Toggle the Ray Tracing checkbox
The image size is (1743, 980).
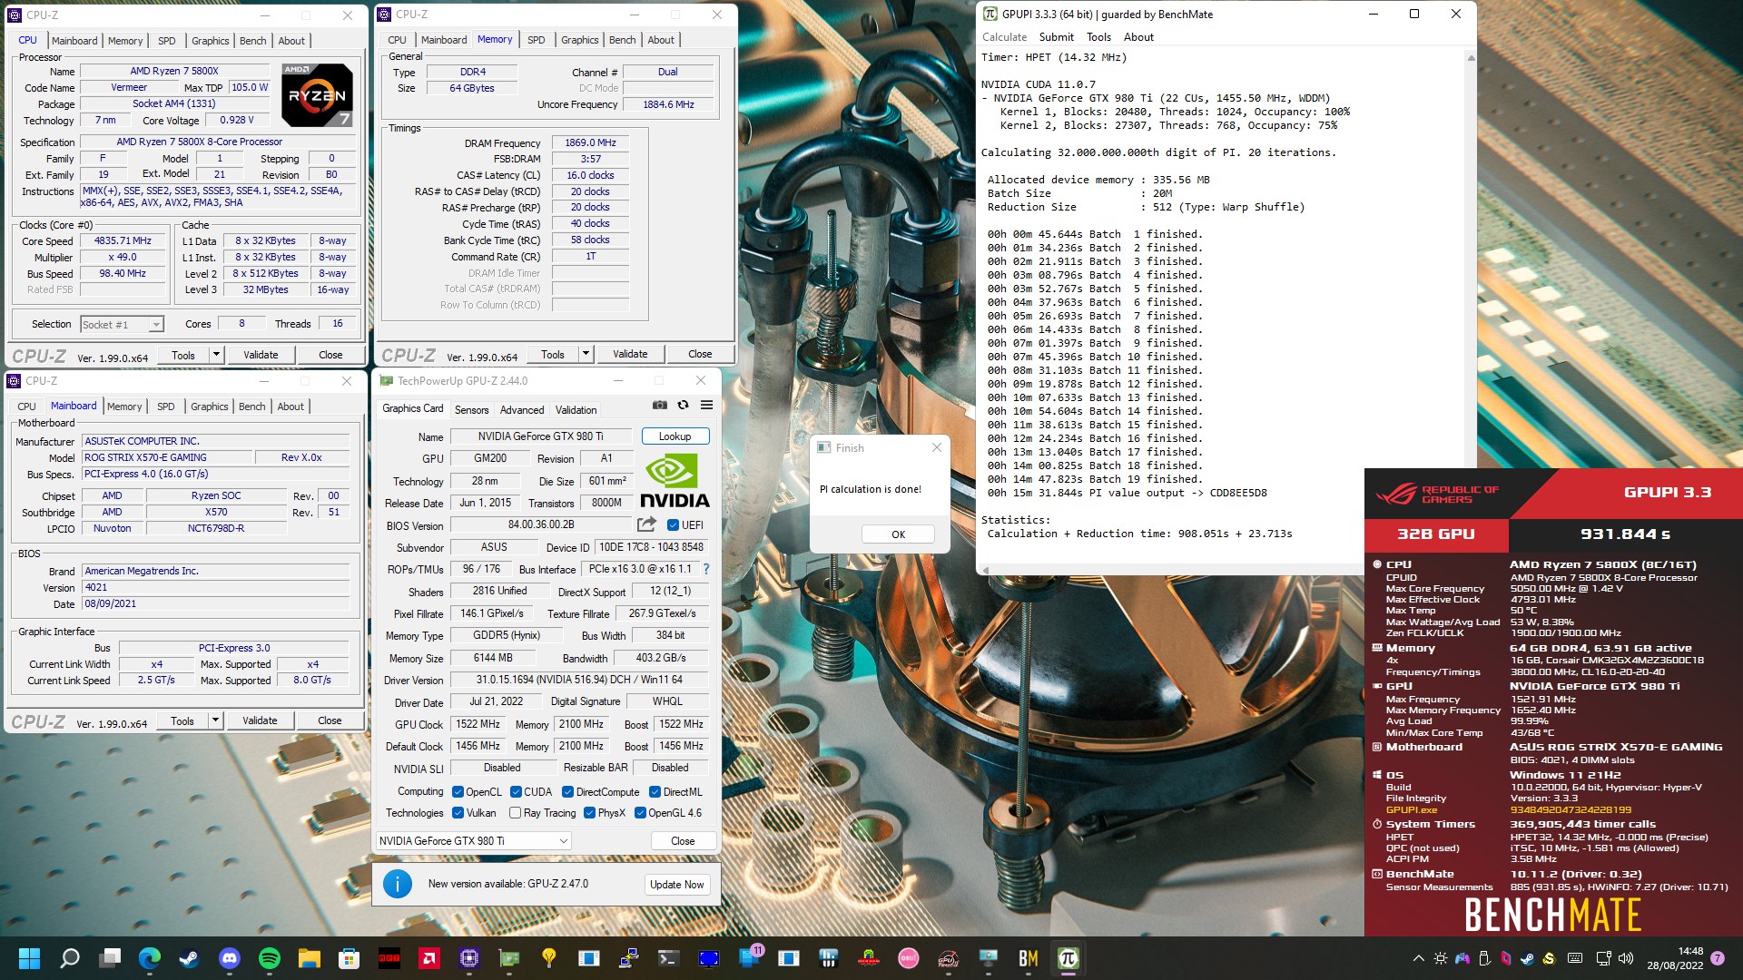515,813
